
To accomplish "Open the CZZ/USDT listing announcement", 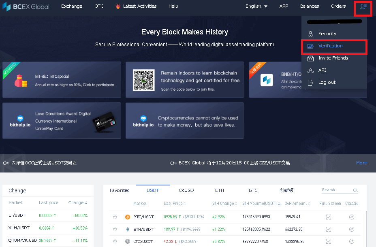I will point(234,163).
